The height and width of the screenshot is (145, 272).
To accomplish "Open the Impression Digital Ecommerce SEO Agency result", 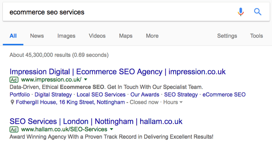I will (118, 72).
